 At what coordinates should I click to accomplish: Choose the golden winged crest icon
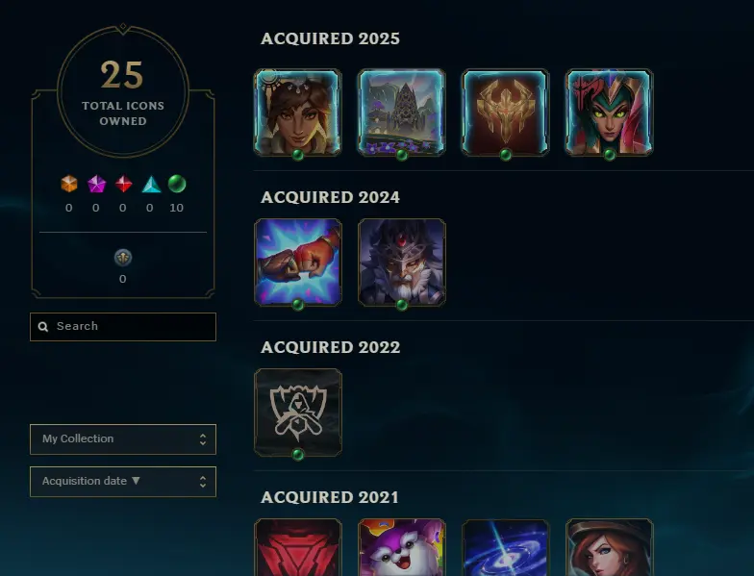[x=506, y=113]
